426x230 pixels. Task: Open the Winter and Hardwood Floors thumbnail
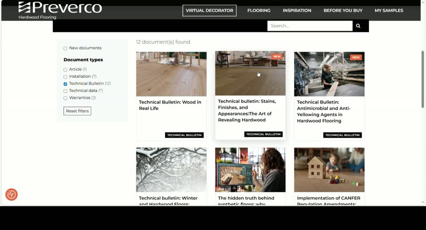pos(171,170)
